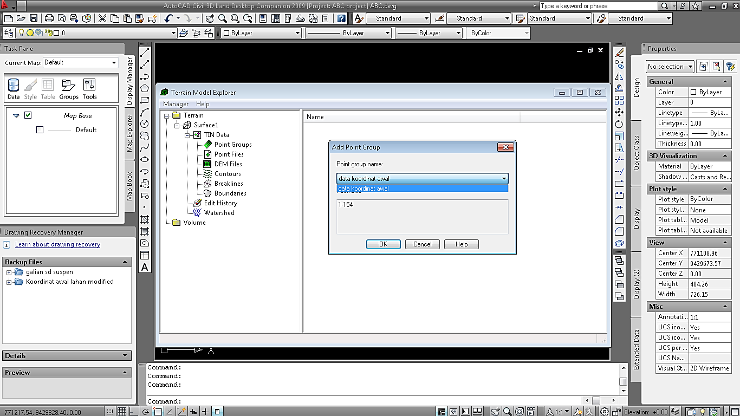Select the Hatch tool in draw toolbar

point(145,219)
